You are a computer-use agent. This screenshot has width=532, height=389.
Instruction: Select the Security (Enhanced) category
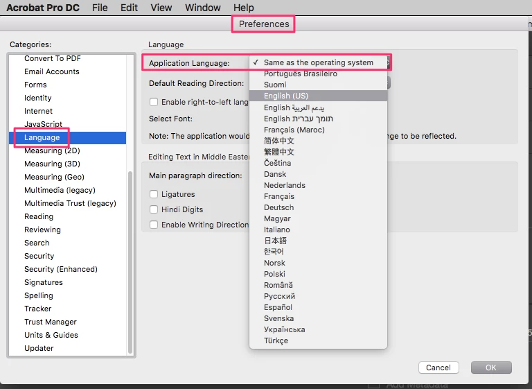point(67,270)
